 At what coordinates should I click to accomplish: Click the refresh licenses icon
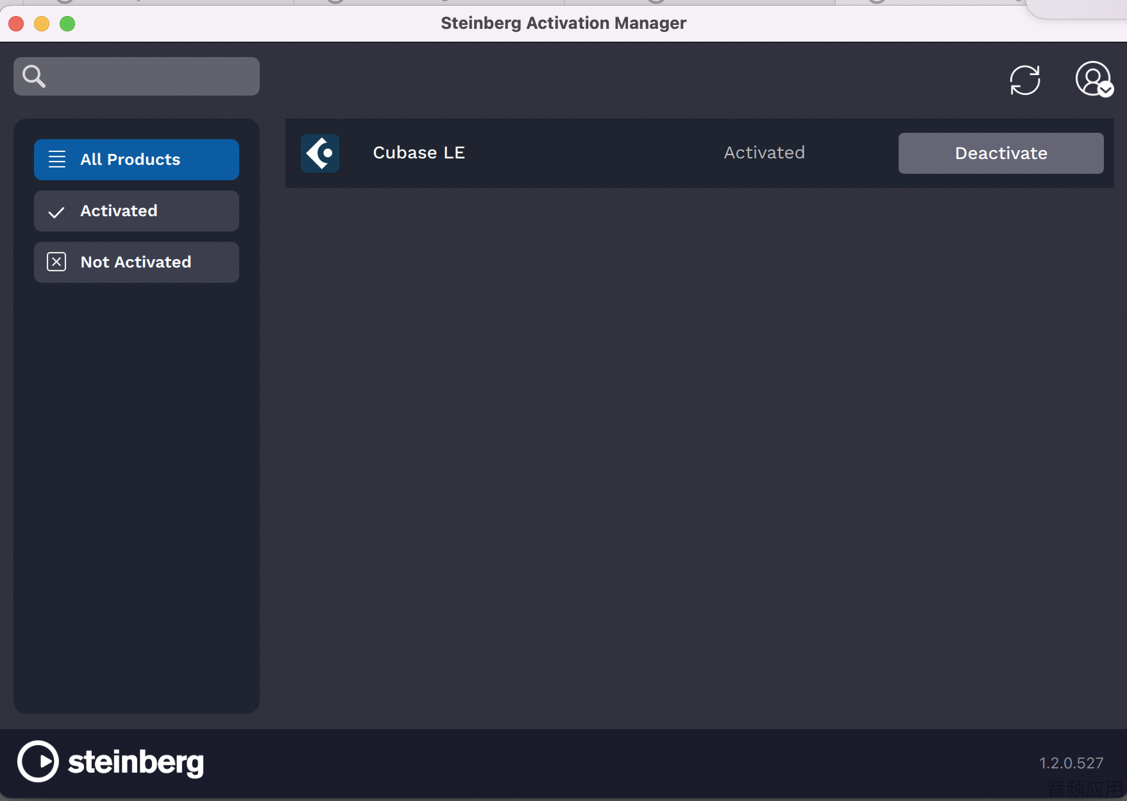[x=1024, y=80]
